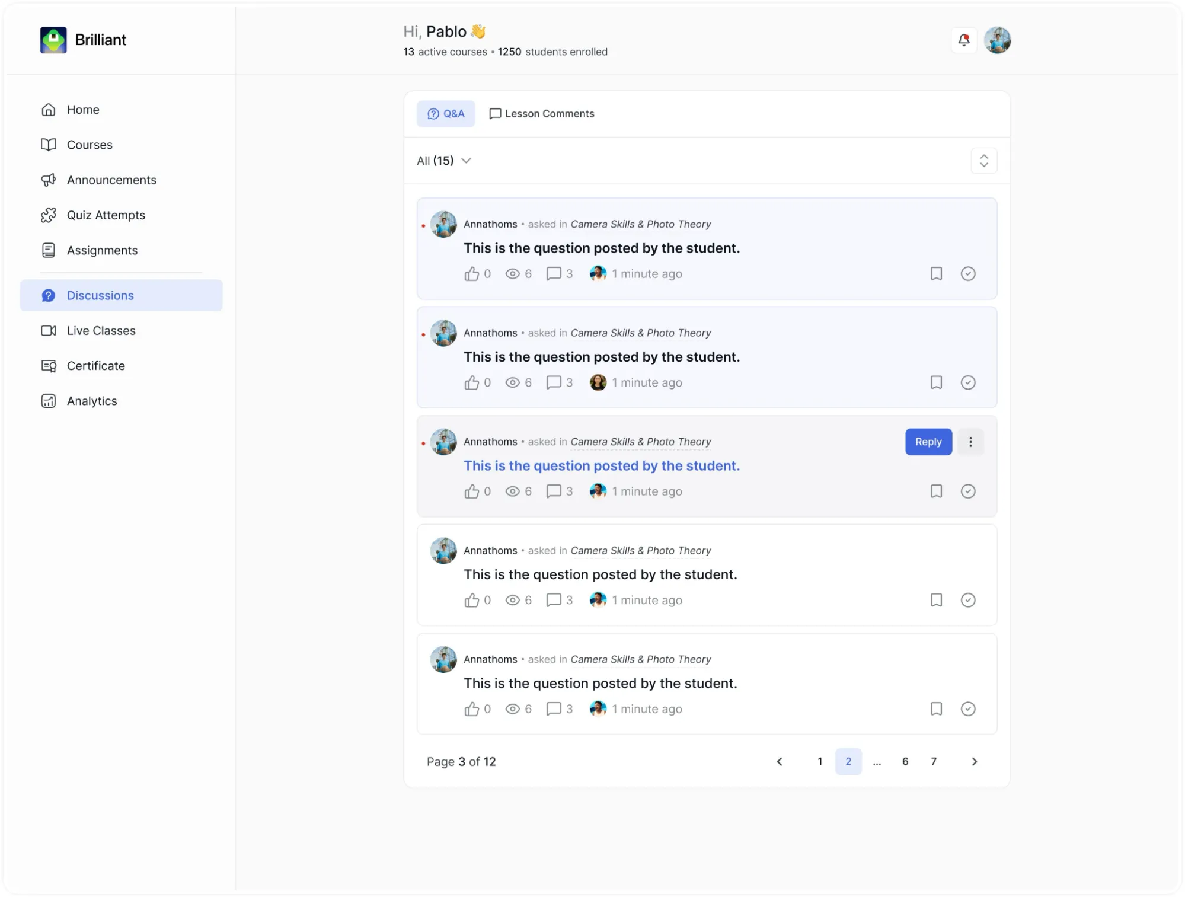This screenshot has height=897, width=1185.
Task: Mark the first question as resolved
Action: (x=968, y=273)
